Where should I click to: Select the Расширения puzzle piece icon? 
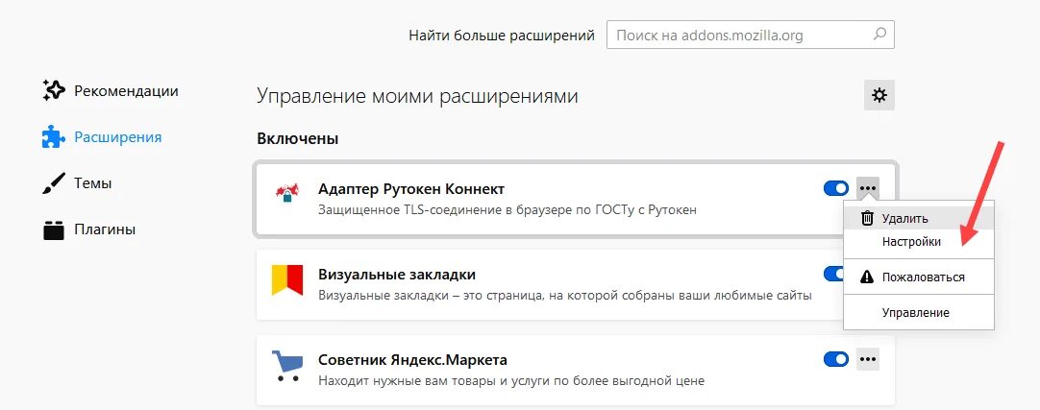click(53, 137)
